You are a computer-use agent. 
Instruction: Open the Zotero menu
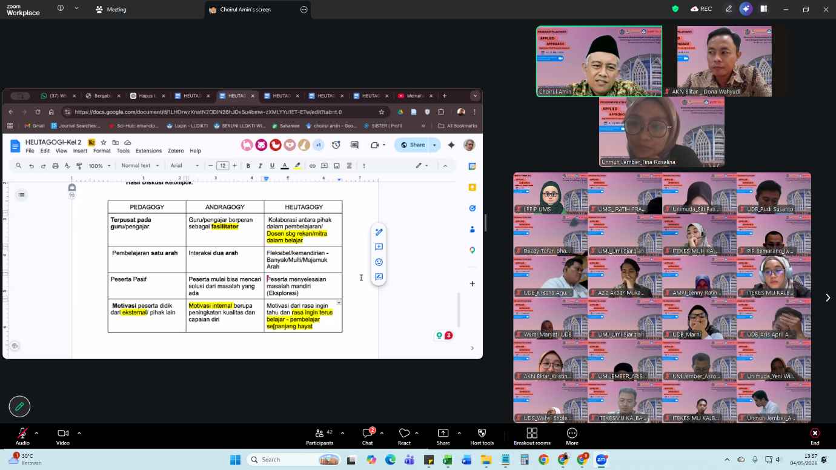[176, 151]
